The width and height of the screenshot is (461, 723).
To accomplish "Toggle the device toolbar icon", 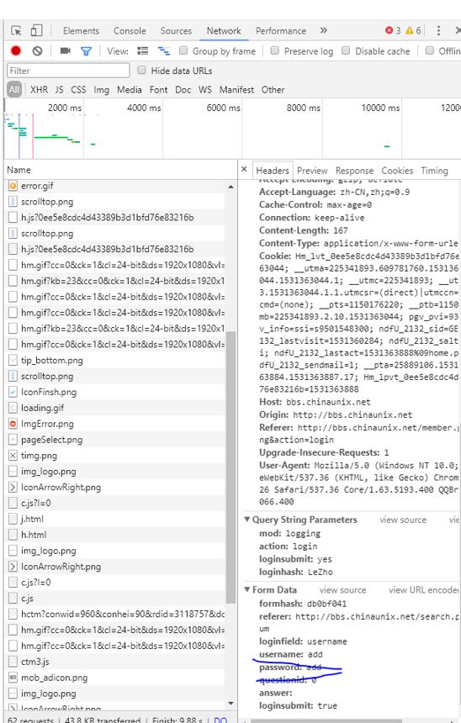I will tap(36, 31).
